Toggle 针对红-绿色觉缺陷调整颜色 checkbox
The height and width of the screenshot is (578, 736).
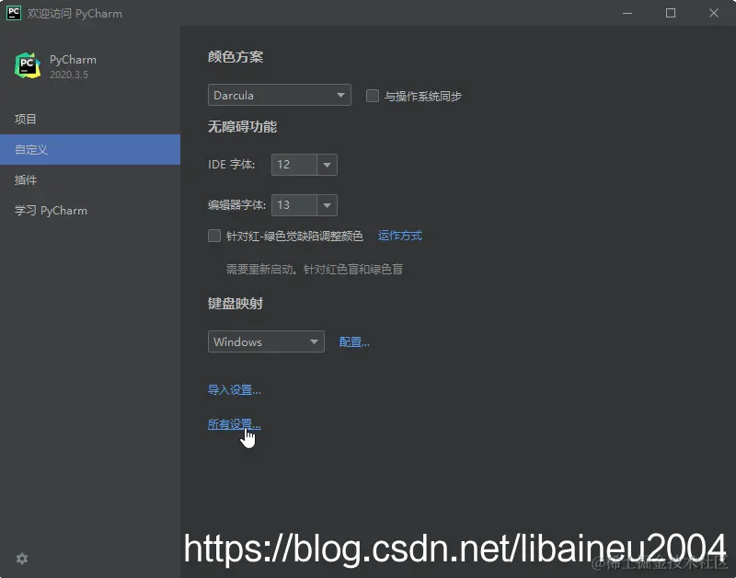tap(214, 236)
